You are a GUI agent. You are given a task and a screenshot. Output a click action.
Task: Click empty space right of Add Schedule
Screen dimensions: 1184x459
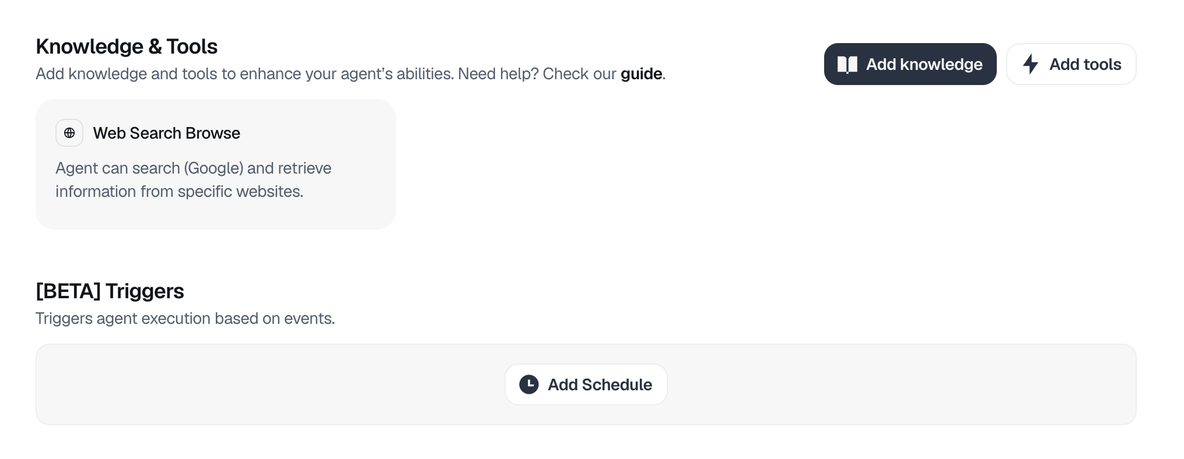click(901, 384)
